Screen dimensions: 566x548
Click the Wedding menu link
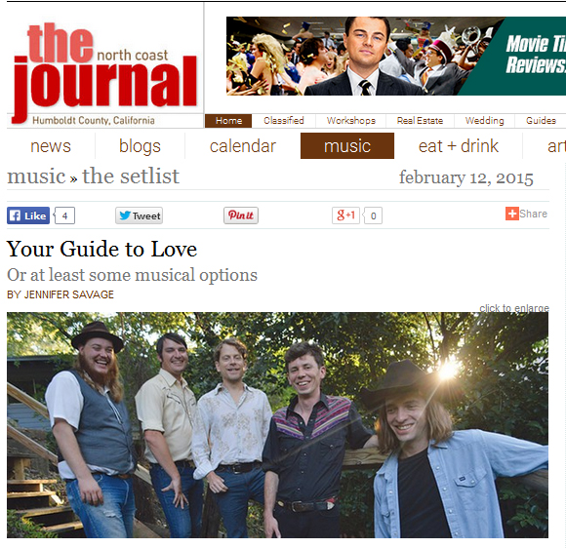point(484,121)
